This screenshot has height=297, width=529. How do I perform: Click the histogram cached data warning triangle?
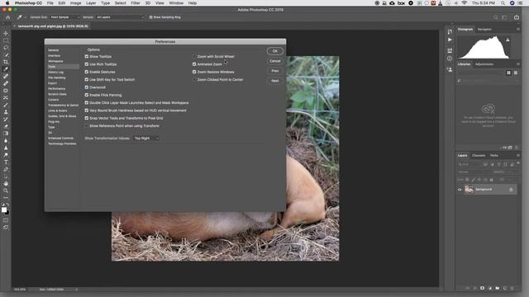508,40
